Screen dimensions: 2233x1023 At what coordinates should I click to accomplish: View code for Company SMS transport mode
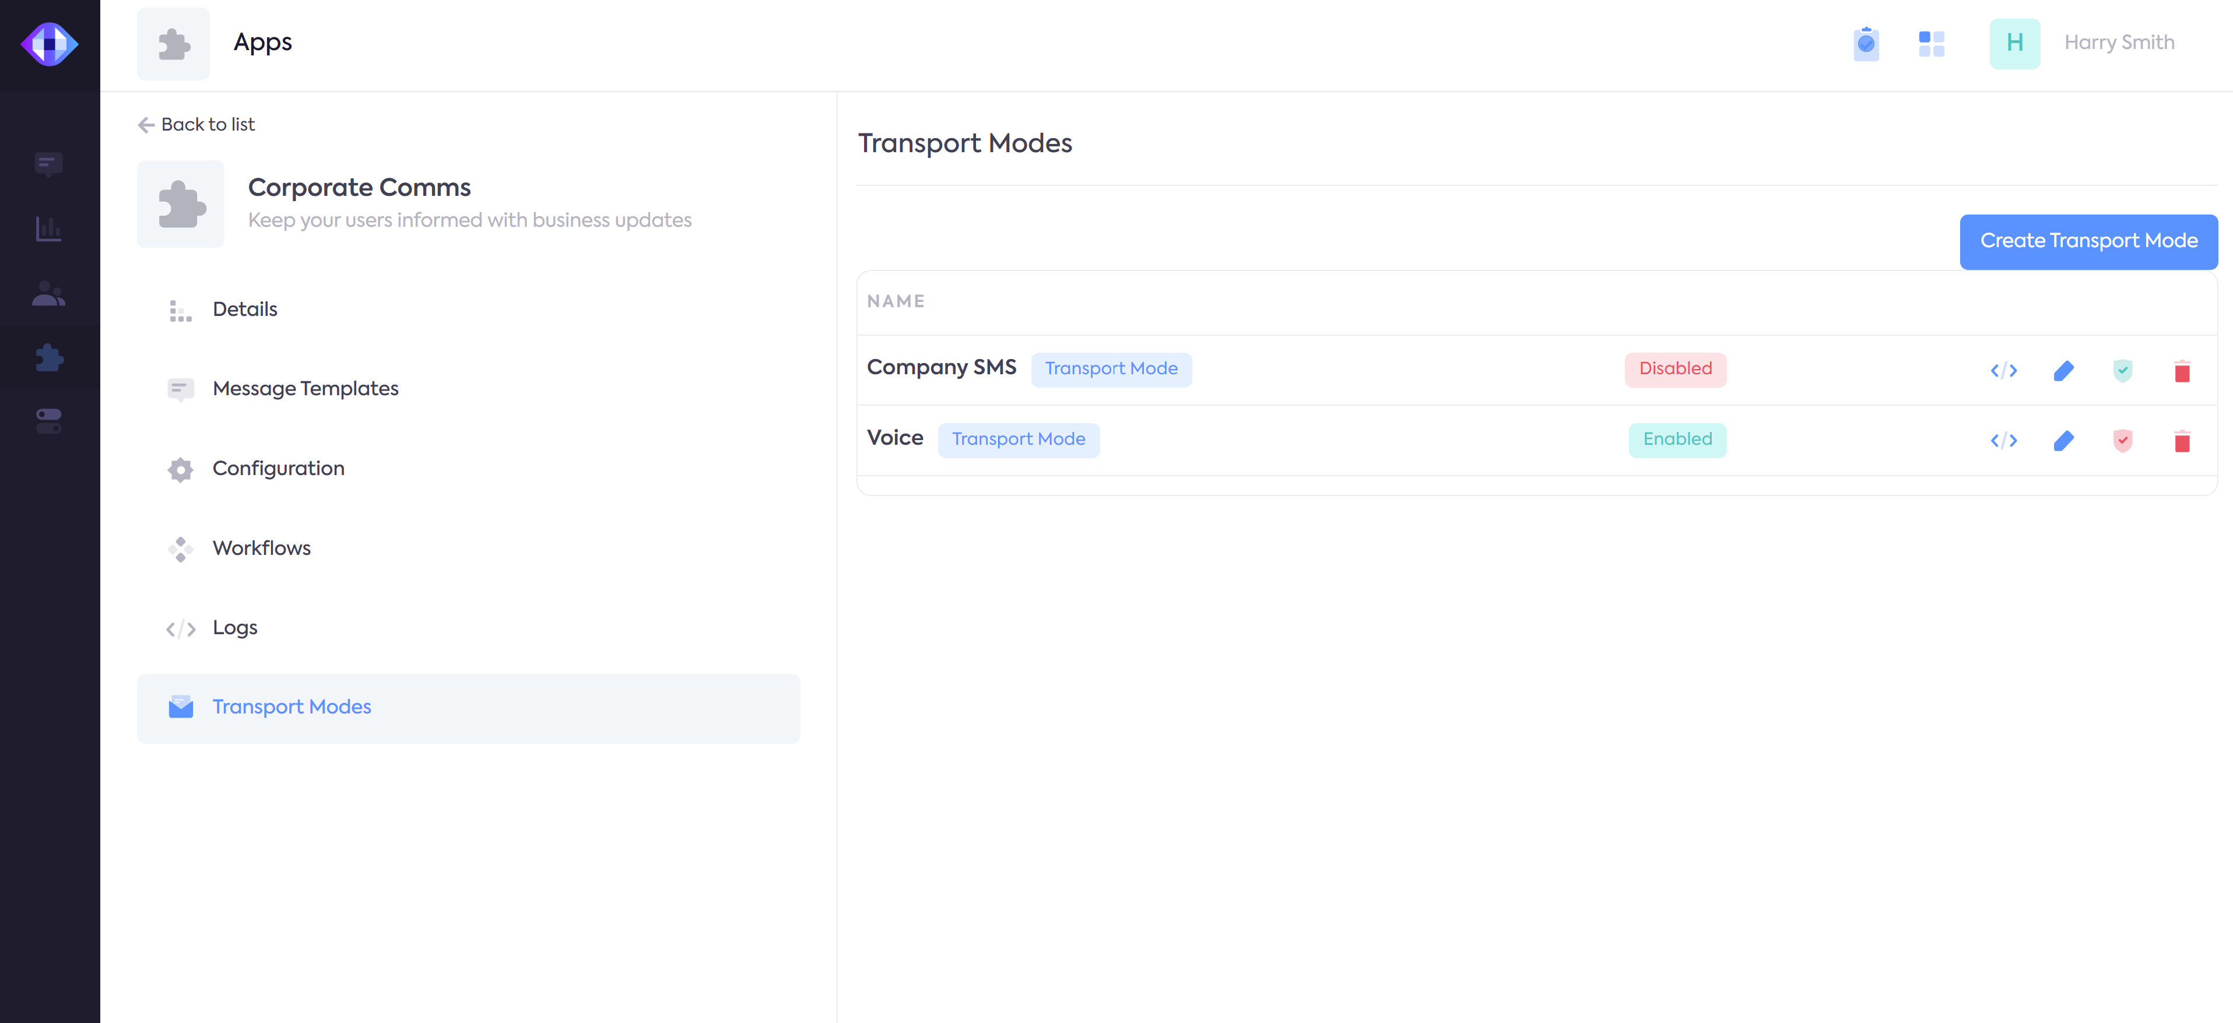(x=2003, y=371)
